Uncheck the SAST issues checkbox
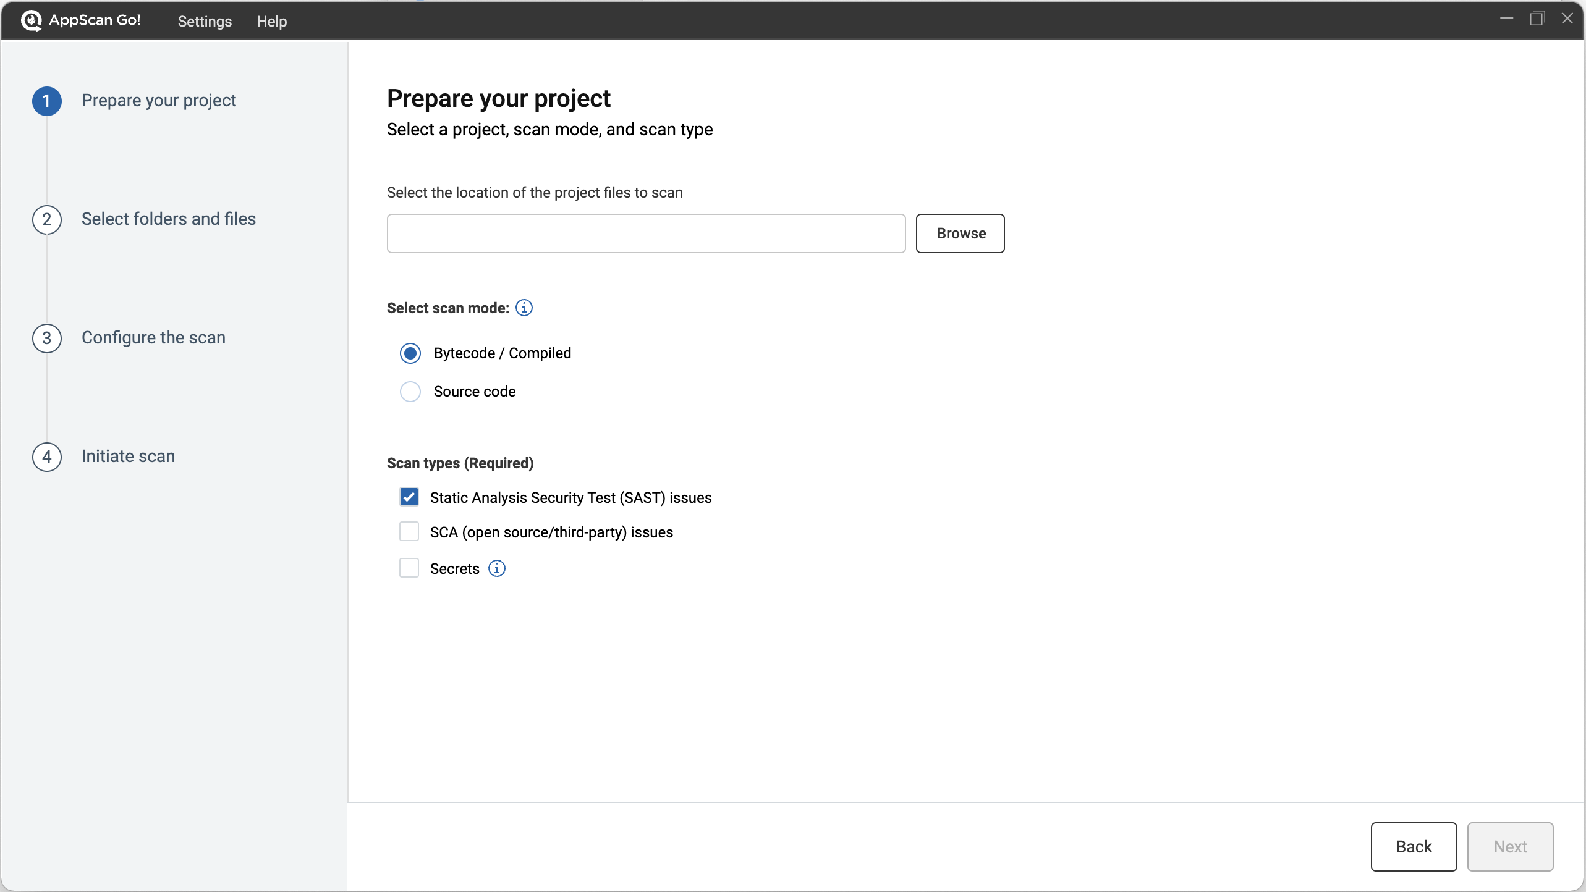1586x892 pixels. tap(409, 497)
